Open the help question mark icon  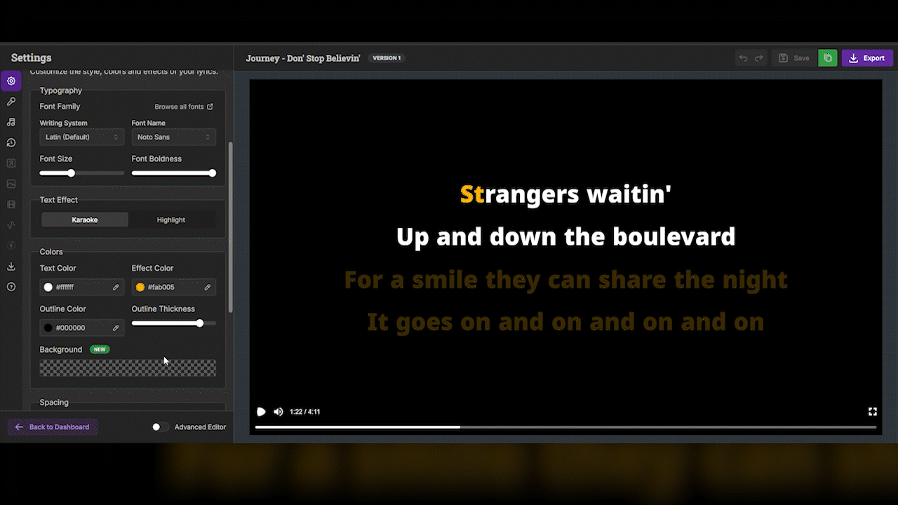[11, 287]
